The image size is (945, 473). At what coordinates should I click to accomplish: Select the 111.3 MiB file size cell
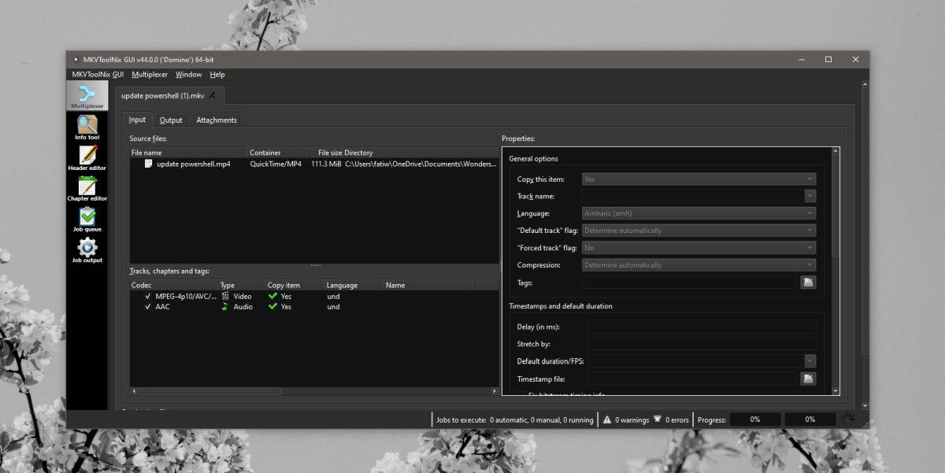[326, 164]
